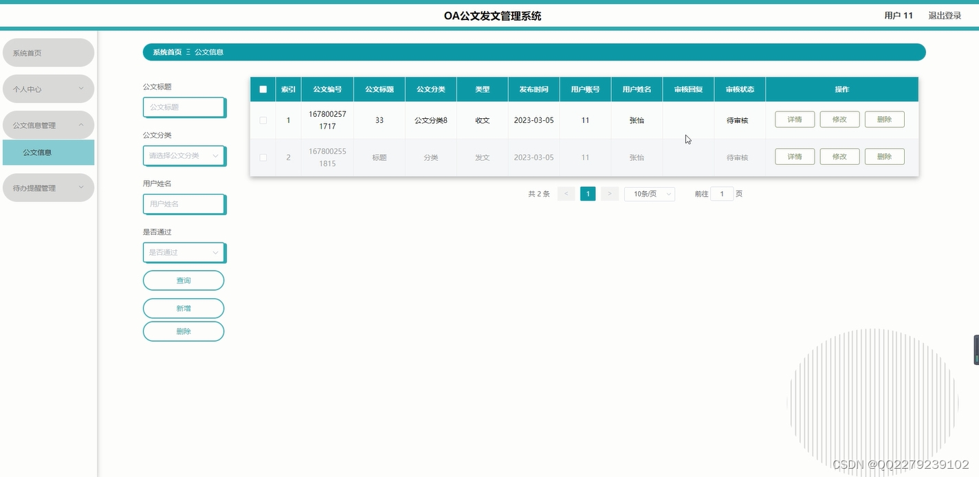Image resolution: width=979 pixels, height=477 pixels.
Task: Expand the 待办提醒管理 sidebar section
Action: [48, 187]
